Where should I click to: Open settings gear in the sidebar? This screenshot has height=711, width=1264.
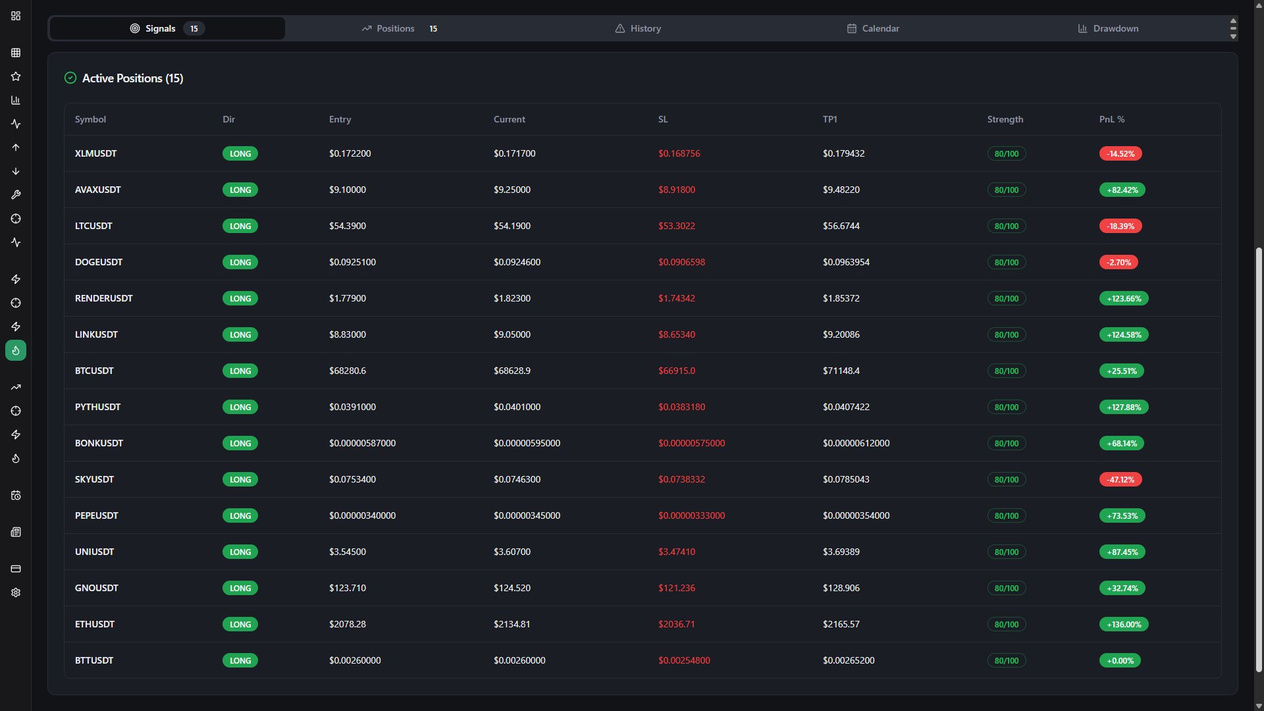16,592
